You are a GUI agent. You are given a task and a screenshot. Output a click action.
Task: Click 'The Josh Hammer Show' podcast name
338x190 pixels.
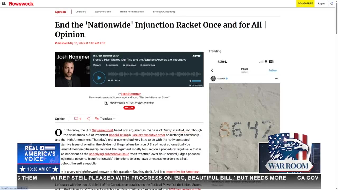click(106, 56)
